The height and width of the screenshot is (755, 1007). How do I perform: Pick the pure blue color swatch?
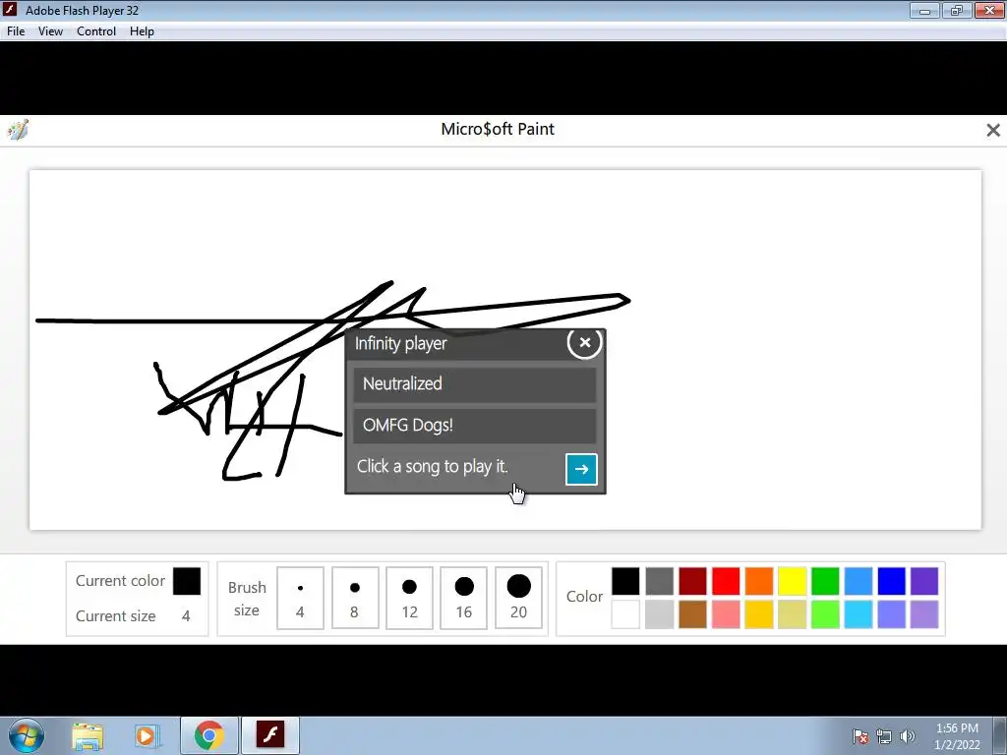[x=891, y=581]
